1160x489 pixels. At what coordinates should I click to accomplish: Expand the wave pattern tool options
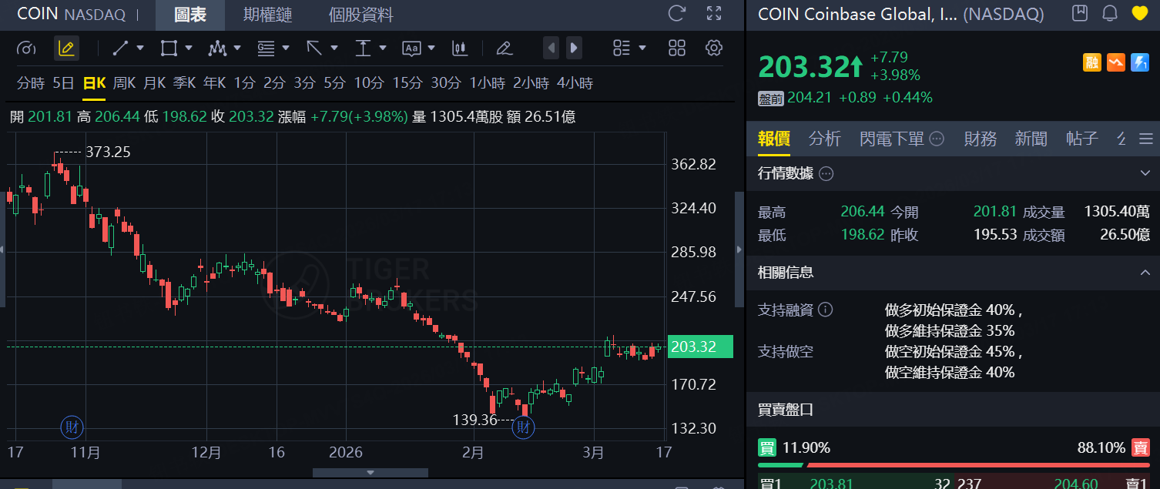pyautogui.click(x=236, y=48)
